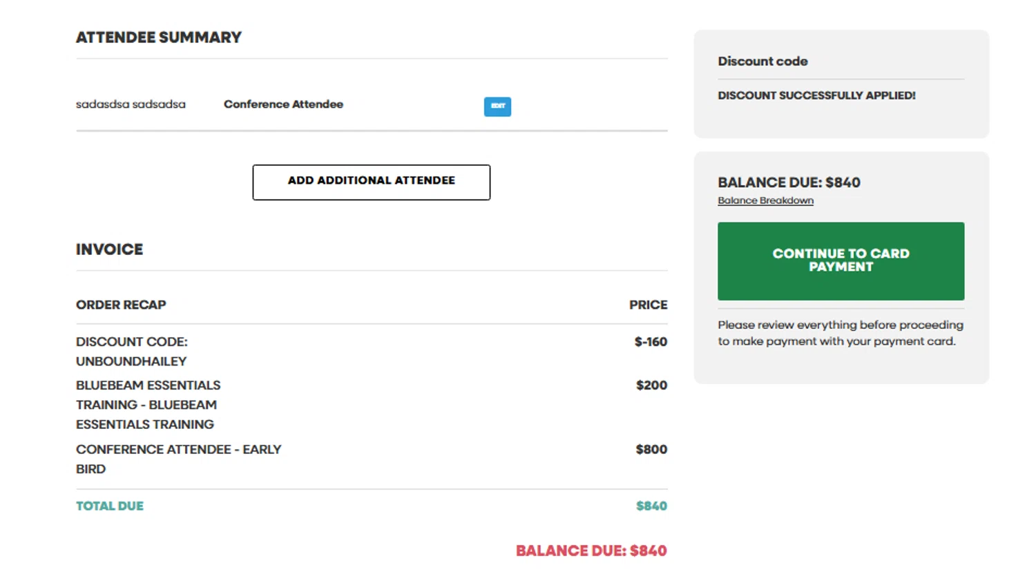
Task: Click the Conference Attendee type label
Action: 283,104
